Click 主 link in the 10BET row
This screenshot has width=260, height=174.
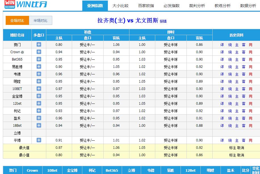237,89
